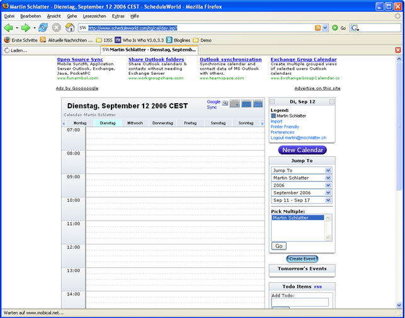Click the picture icon next to Google Sync

225,103
